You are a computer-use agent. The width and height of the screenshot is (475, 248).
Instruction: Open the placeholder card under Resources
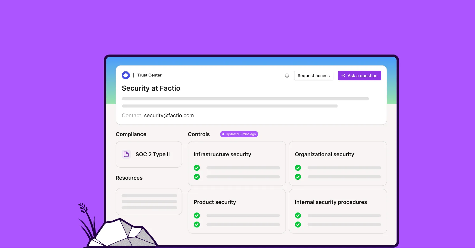pos(149,202)
